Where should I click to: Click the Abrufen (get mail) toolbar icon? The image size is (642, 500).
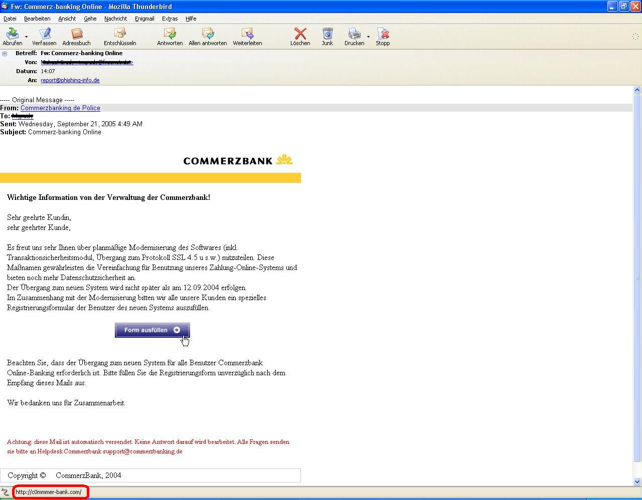[12, 34]
